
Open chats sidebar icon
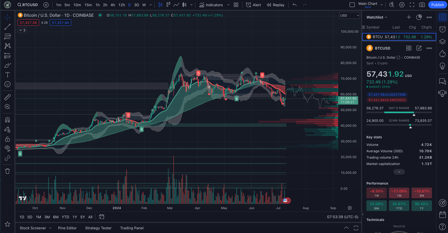tap(442, 81)
